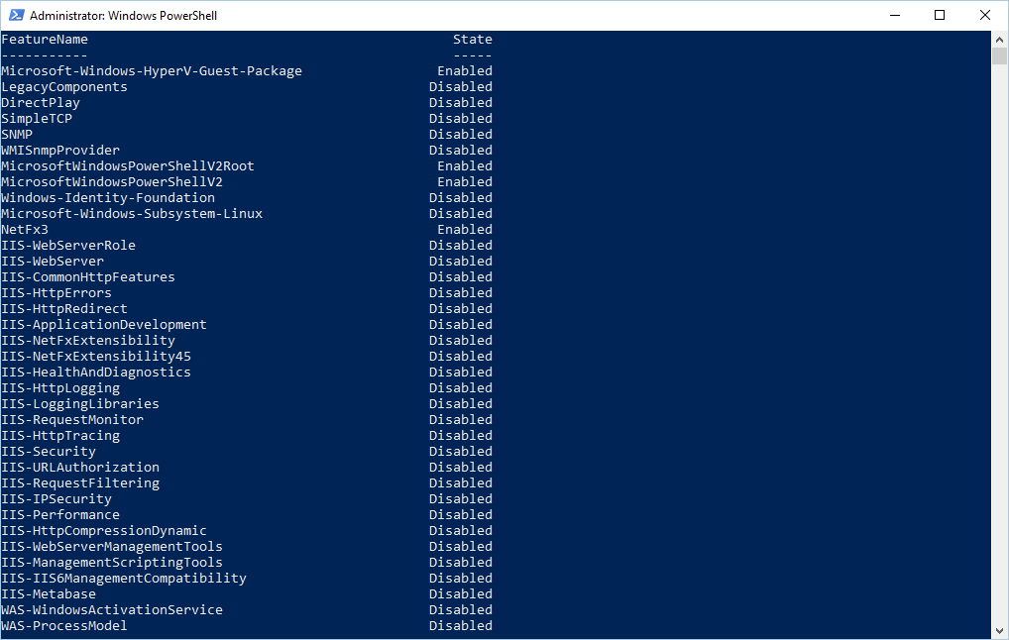Click the MicrosoftWindowsPowerShellV2 feature name
The height and width of the screenshot is (640, 1009).
[112, 182]
